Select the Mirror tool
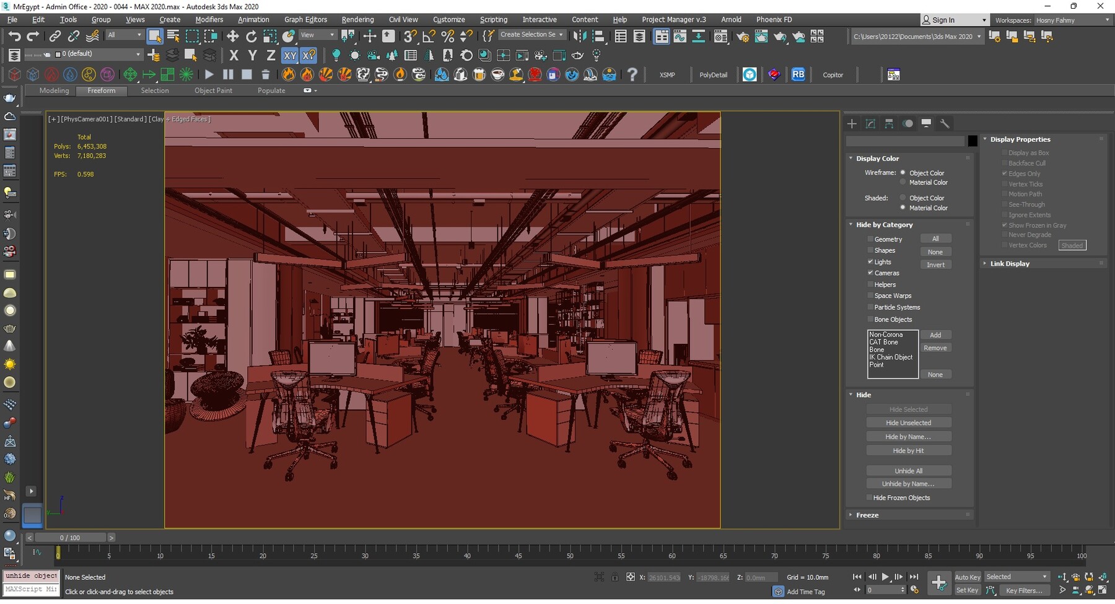The height and width of the screenshot is (604, 1115). click(580, 36)
